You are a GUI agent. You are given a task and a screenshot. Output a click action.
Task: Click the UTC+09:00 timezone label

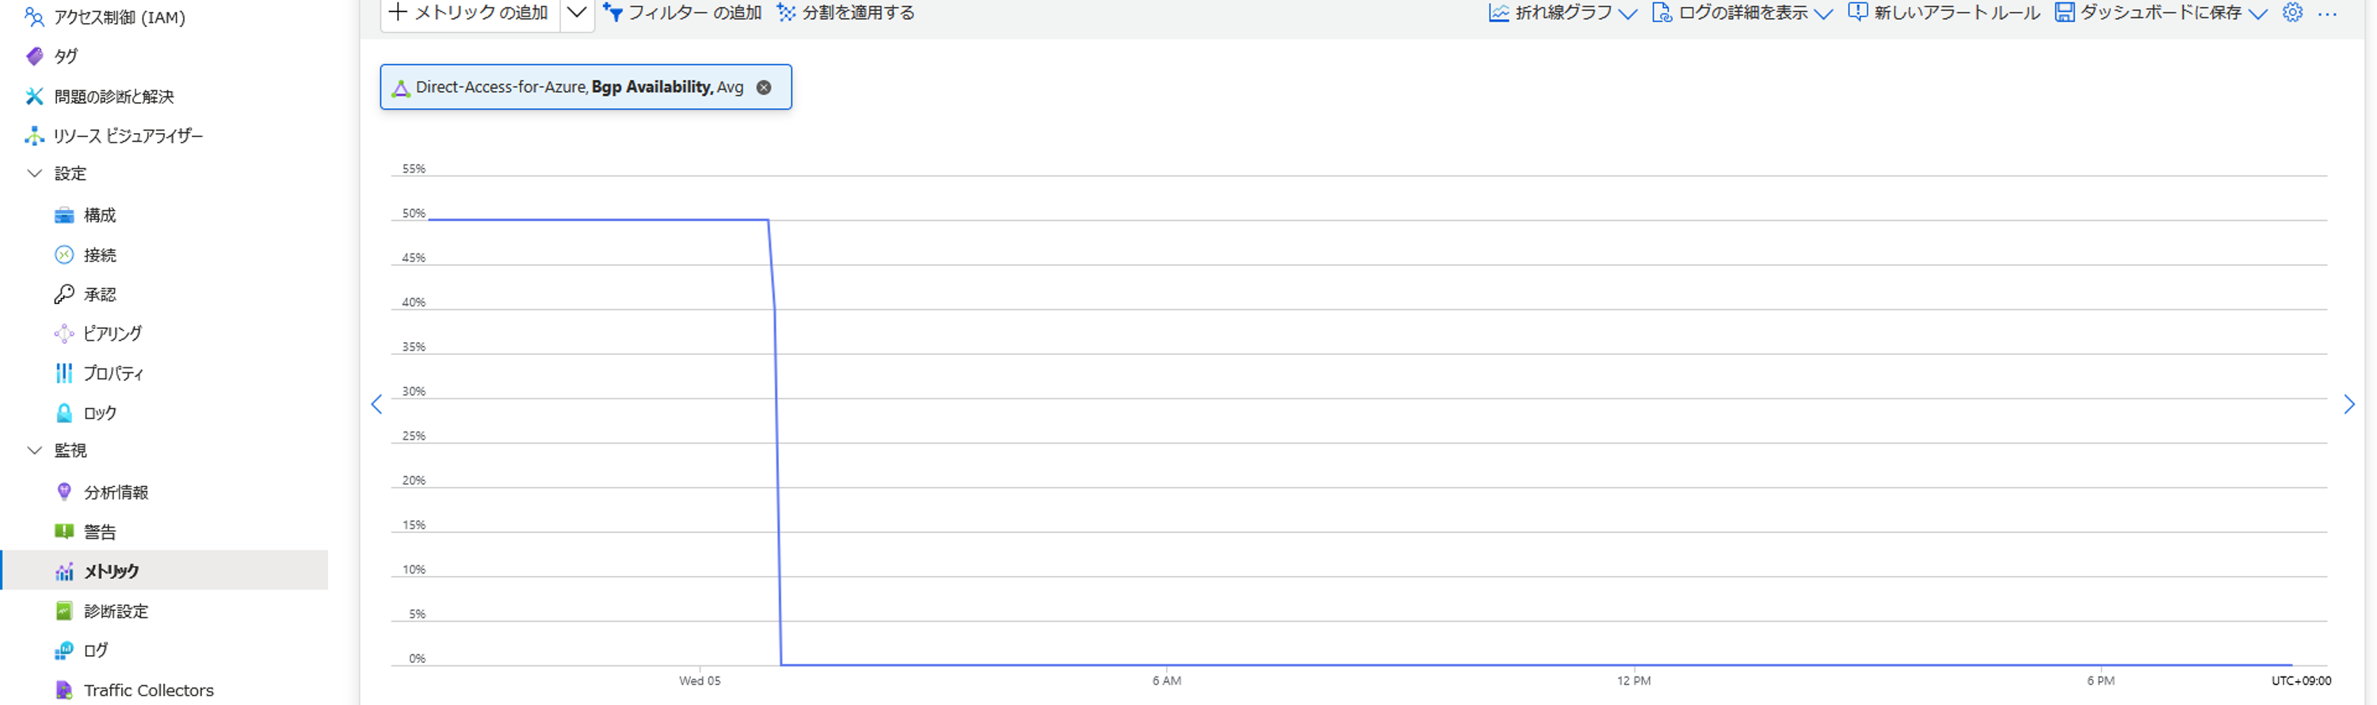tap(2300, 681)
